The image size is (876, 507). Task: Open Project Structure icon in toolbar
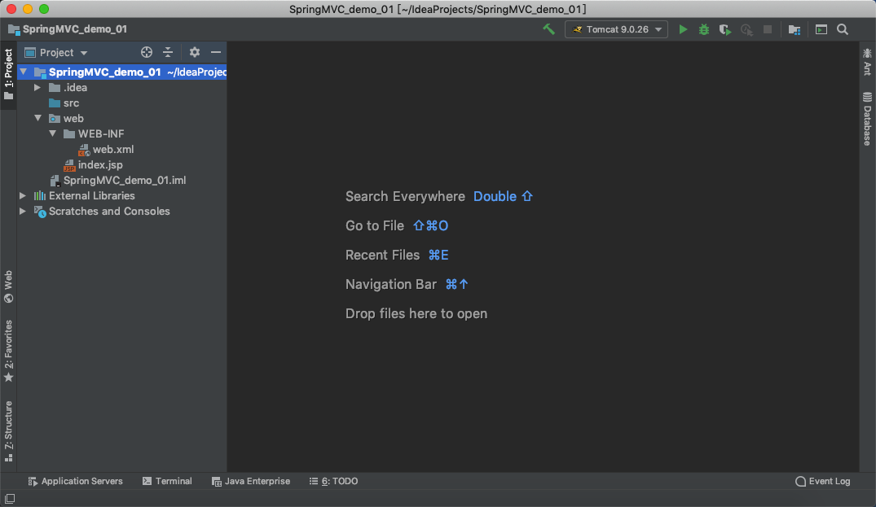pos(795,29)
